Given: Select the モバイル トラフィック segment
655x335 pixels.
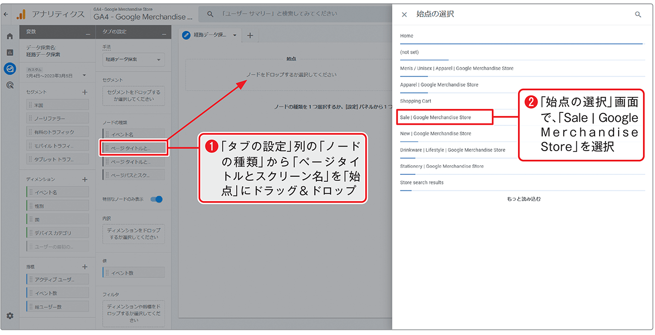Looking at the screenshot, I should click(57, 146).
